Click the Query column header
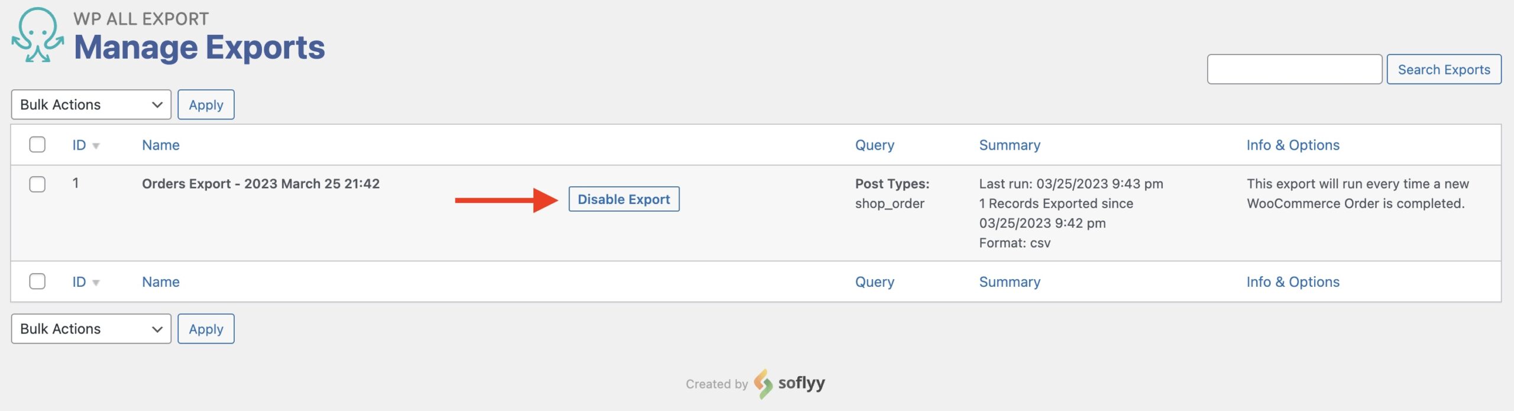 tap(874, 145)
